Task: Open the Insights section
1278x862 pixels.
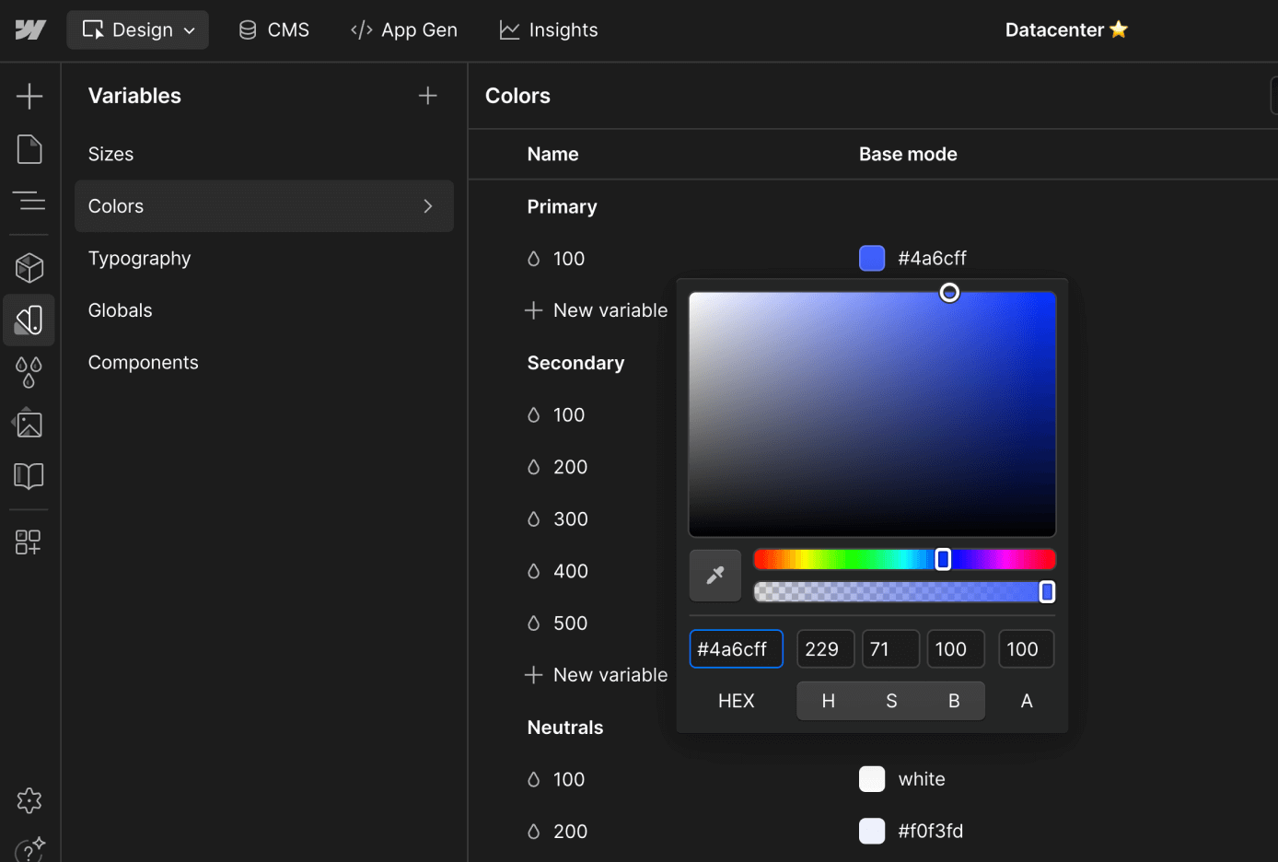Action: pos(548,29)
